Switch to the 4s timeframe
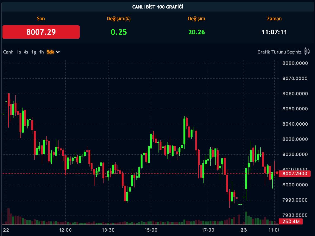 click(x=26, y=52)
